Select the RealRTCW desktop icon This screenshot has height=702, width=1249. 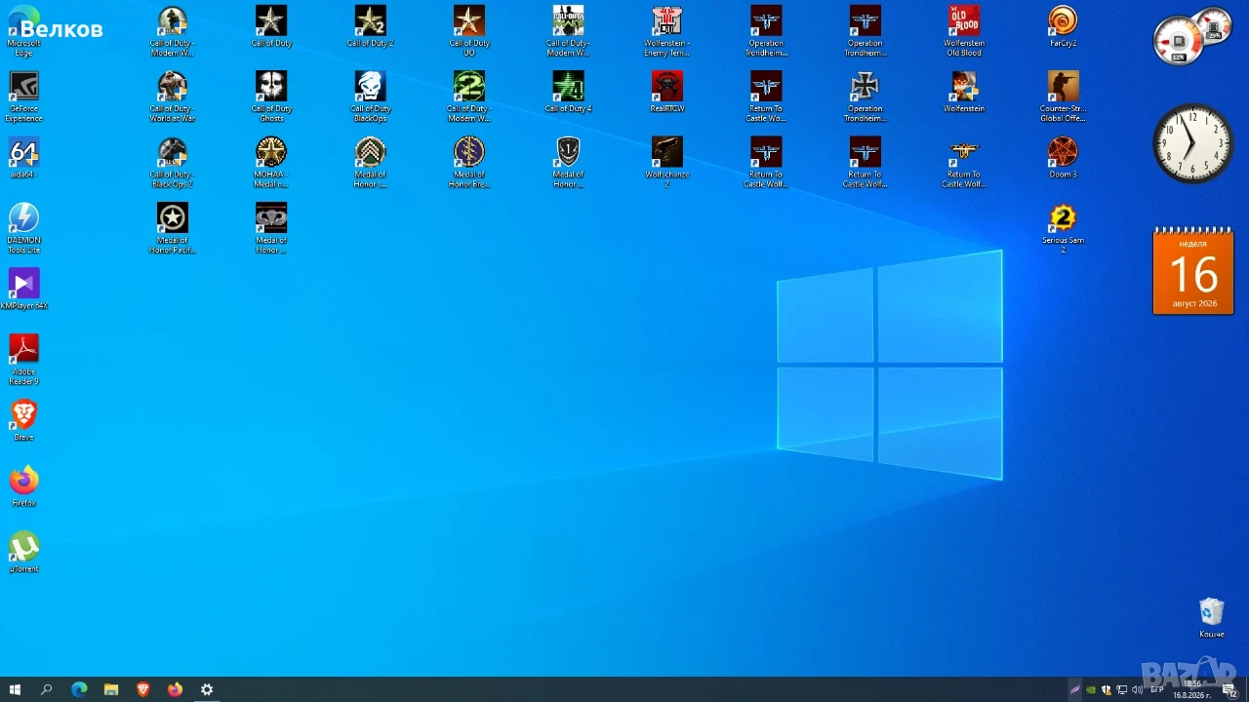pyautogui.click(x=667, y=92)
